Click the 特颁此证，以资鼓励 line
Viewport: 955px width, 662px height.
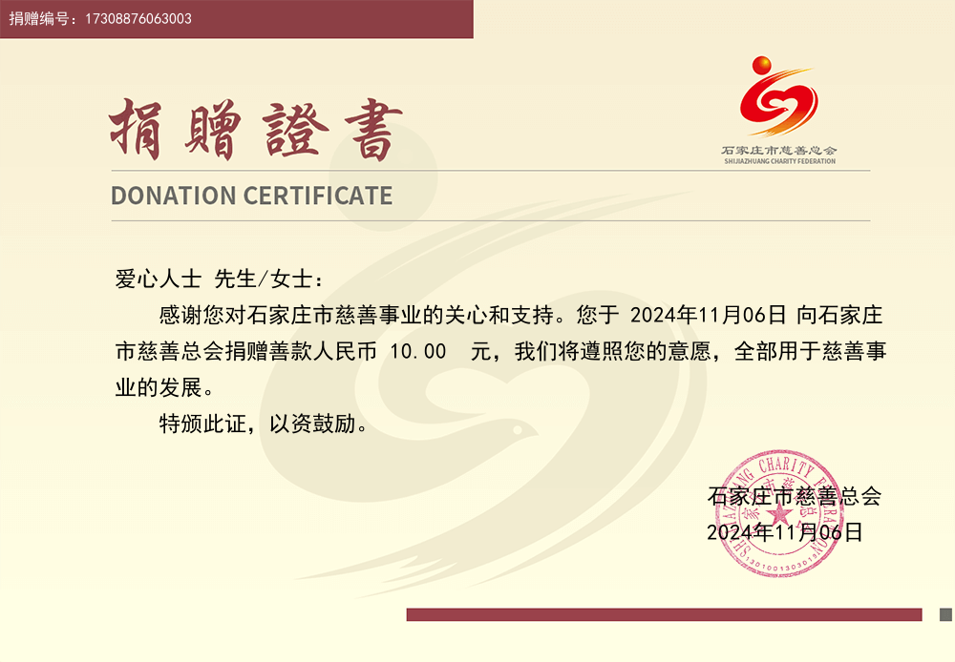click(264, 424)
